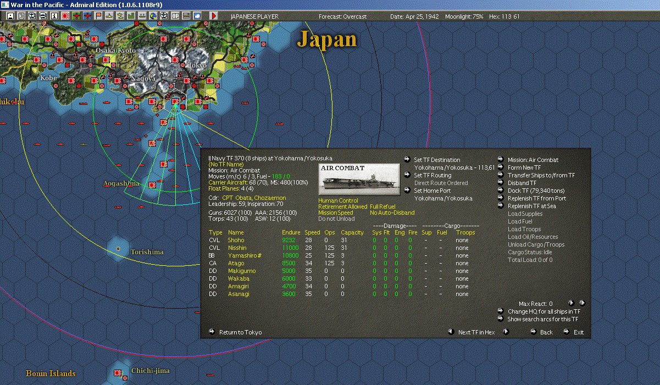
Task: Open the AIR COMBAT carrier image
Action: click(359, 179)
